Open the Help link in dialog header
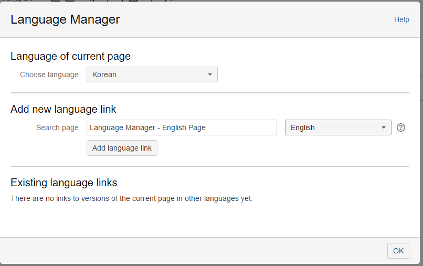The image size is (423, 266). tap(401, 19)
